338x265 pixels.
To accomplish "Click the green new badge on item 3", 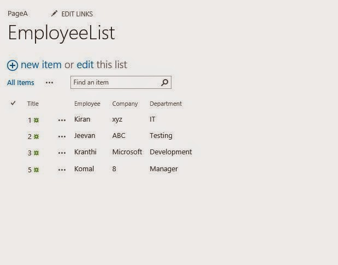I will (37, 153).
